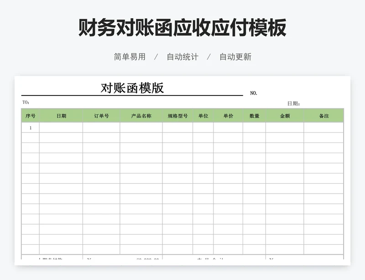Click the 日期: label above the table
The height and width of the screenshot is (280, 365).
click(293, 104)
